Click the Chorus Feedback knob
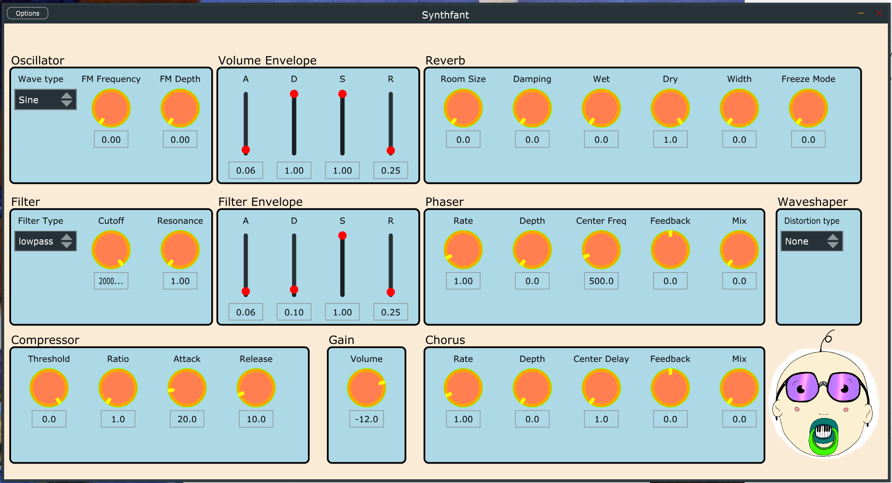Screen dimensions: 892x483 tap(670, 388)
